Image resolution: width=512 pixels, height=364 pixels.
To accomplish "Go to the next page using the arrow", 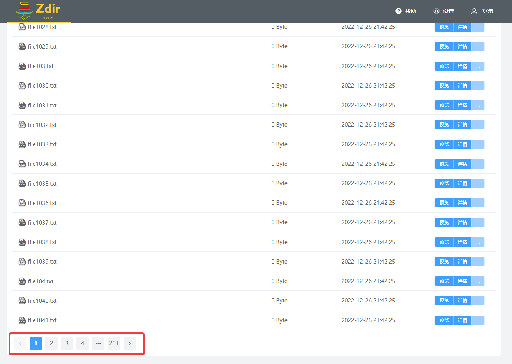I will [130, 343].
